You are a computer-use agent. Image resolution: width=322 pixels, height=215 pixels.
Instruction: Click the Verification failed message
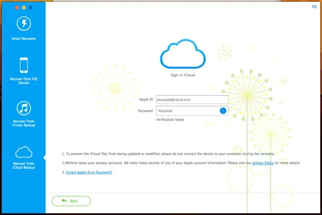170,119
